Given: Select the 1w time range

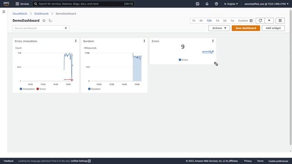Looking at the screenshot, I should (x=232, y=20).
